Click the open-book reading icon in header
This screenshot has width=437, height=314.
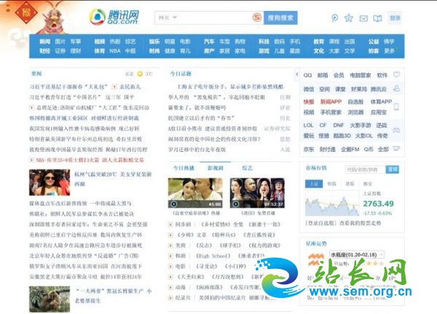tap(377, 19)
